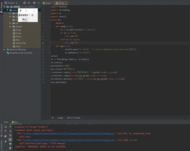This screenshot has height=151, width=190.
Task: Open the Project panel settings gear
Action: (x=34, y=3)
